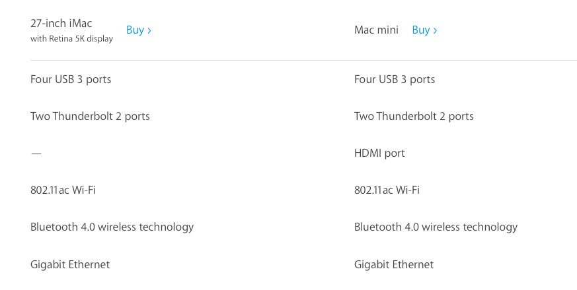Viewport: 577px width, 290px height.
Task: Select 'Two Thunderbolt 2 ports' under Mac mini
Action: [414, 117]
